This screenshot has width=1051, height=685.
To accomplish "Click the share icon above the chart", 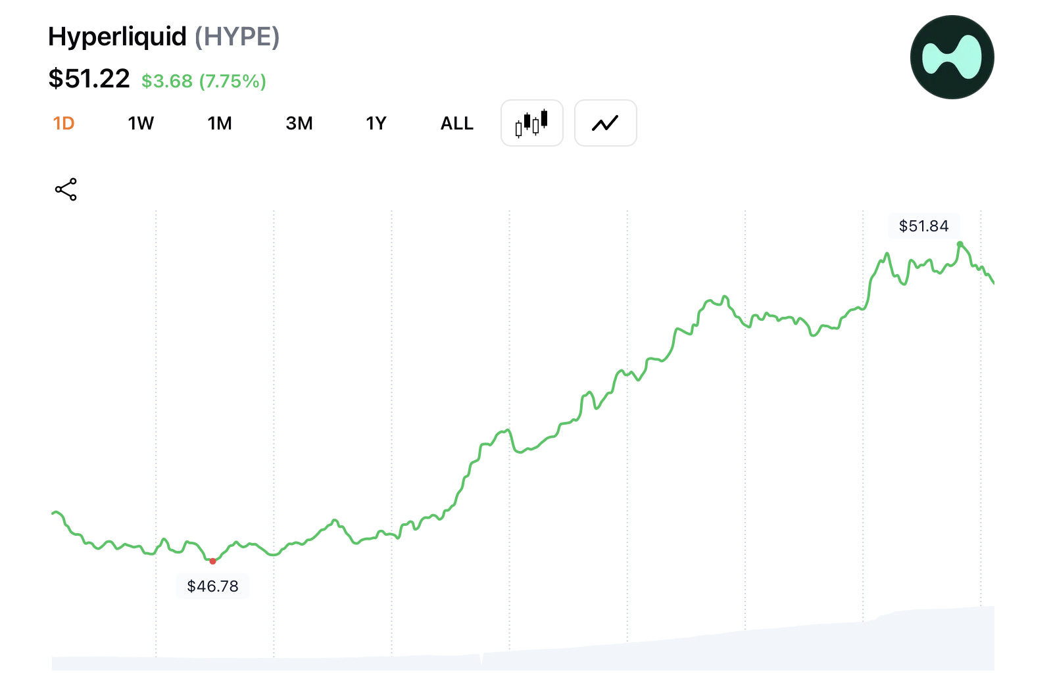I will [66, 189].
